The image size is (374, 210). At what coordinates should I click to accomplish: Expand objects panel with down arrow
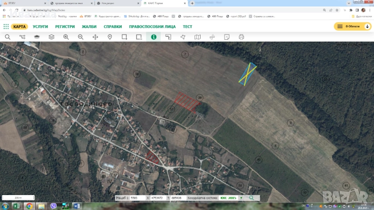[x=367, y=27]
